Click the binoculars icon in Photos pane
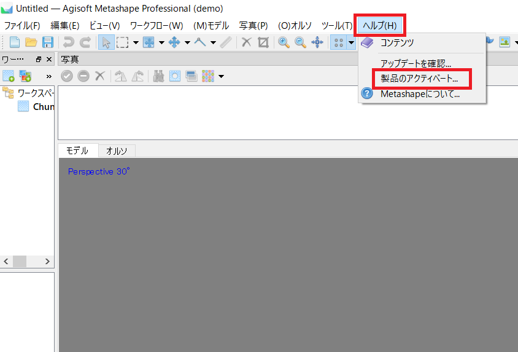 158,76
